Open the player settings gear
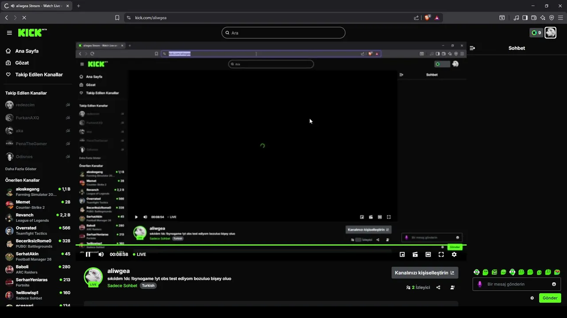The image size is (567, 318). point(454,254)
